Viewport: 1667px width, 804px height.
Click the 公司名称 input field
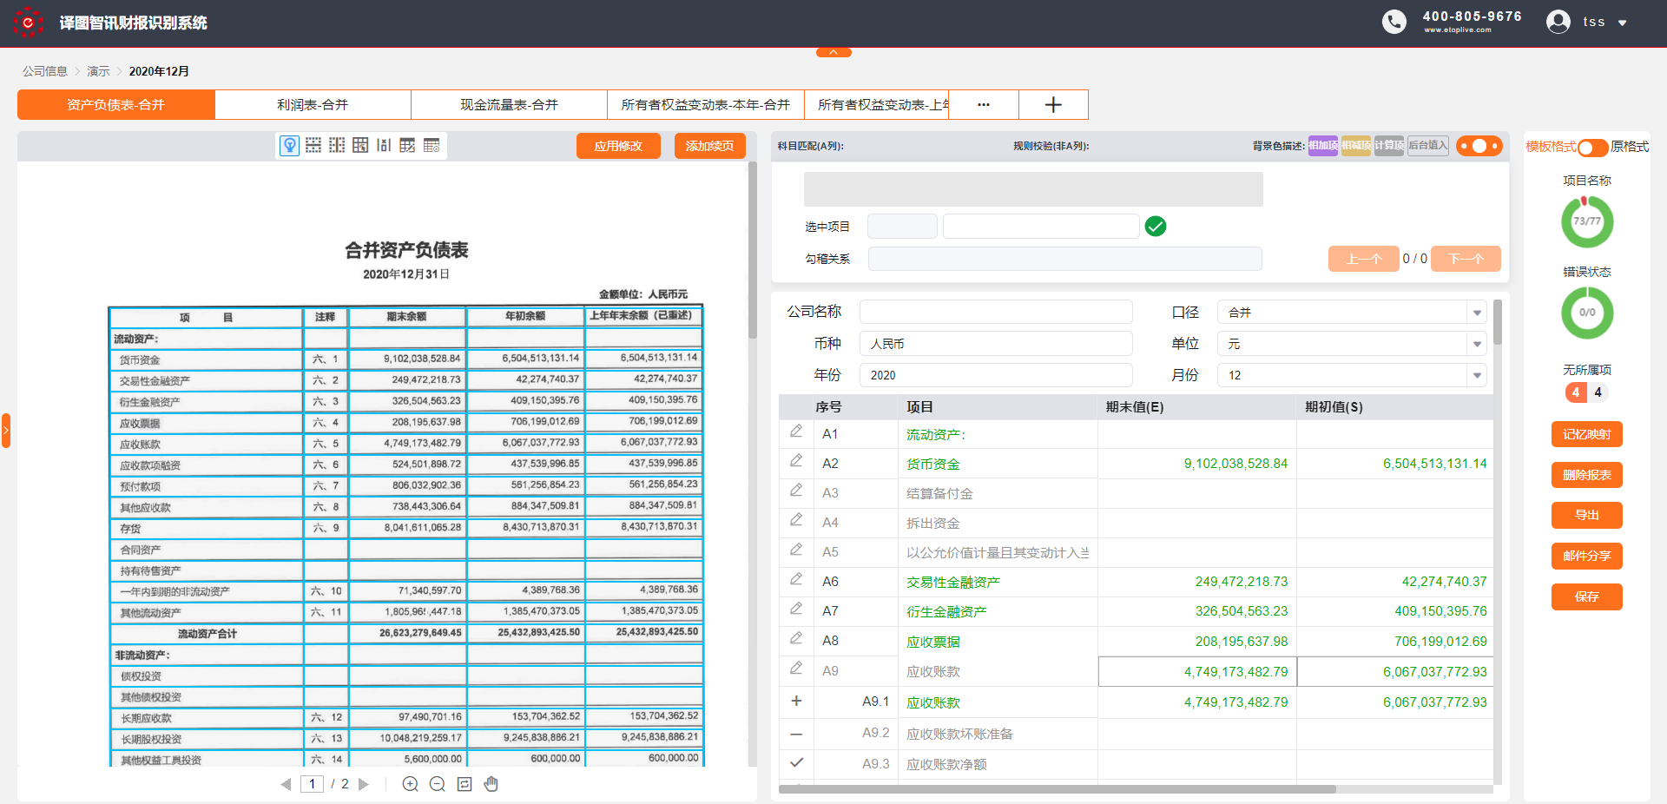[996, 313]
